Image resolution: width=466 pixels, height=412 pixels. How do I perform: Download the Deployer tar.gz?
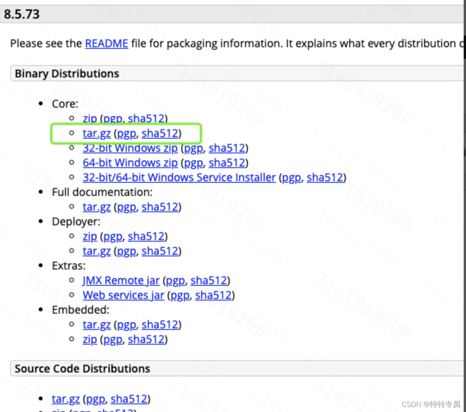(x=97, y=251)
